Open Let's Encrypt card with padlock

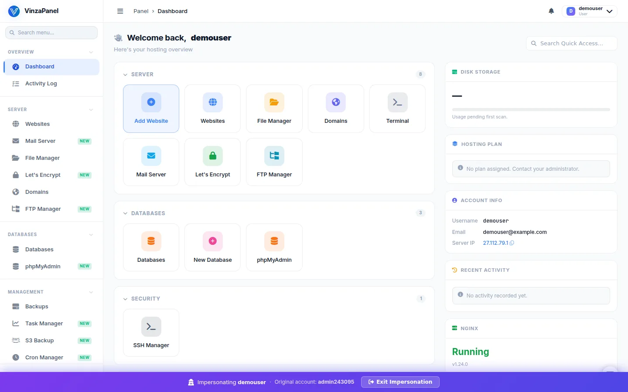click(x=212, y=162)
